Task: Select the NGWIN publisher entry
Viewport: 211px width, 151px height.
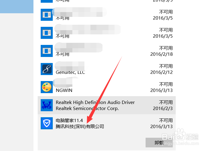Action: tap(64, 90)
